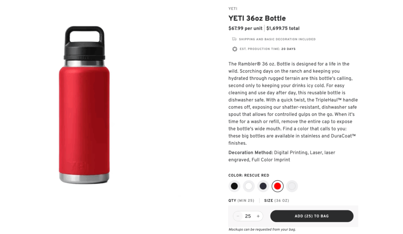The width and height of the screenshot is (403, 234).
Task: Click the ADD (25) TO BAG button
Action: [x=312, y=216]
